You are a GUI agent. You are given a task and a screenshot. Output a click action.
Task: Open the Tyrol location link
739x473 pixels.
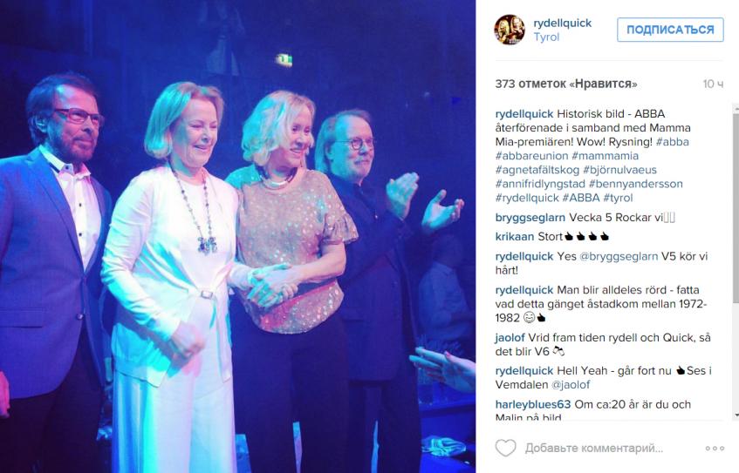[x=546, y=37]
